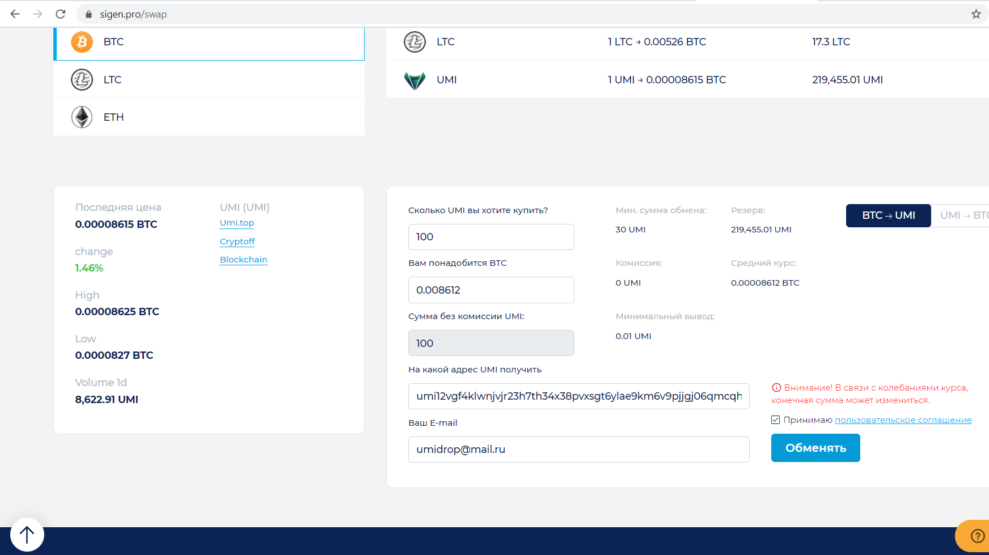This screenshot has width=989, height=555.
Task: Click the 1.46% change value
Action: tap(89, 268)
